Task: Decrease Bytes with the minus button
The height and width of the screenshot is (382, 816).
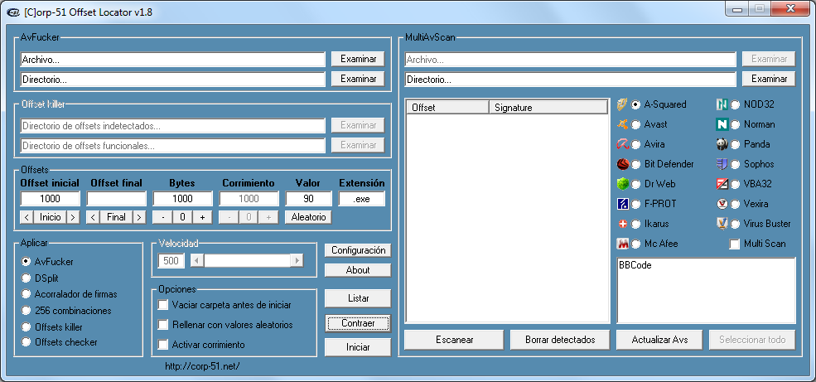Action: pos(163,217)
